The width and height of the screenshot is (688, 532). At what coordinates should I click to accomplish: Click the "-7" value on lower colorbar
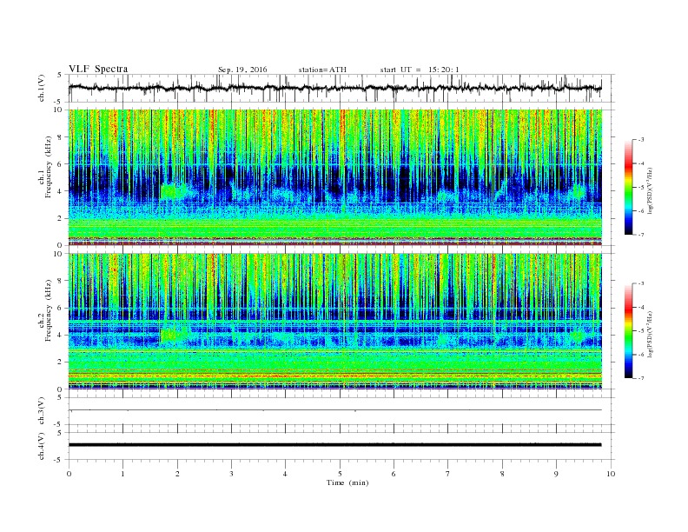pos(641,378)
